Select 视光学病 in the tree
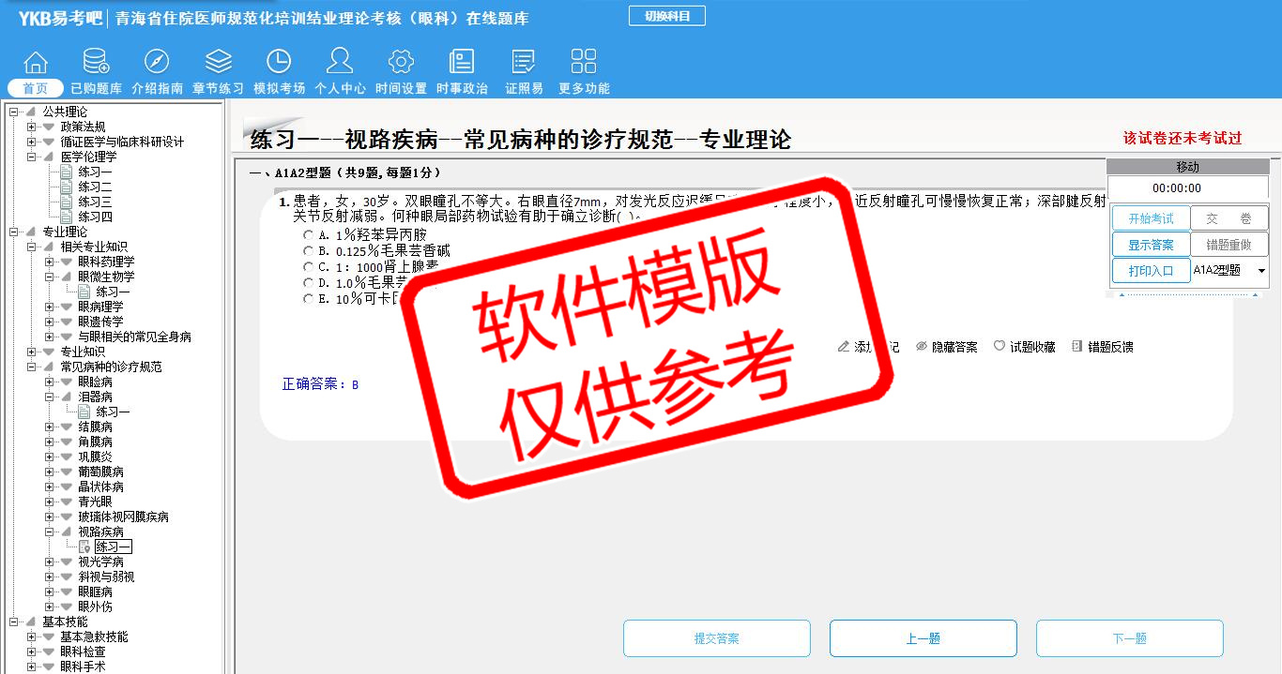Screen dimensions: 1282x674 101,562
